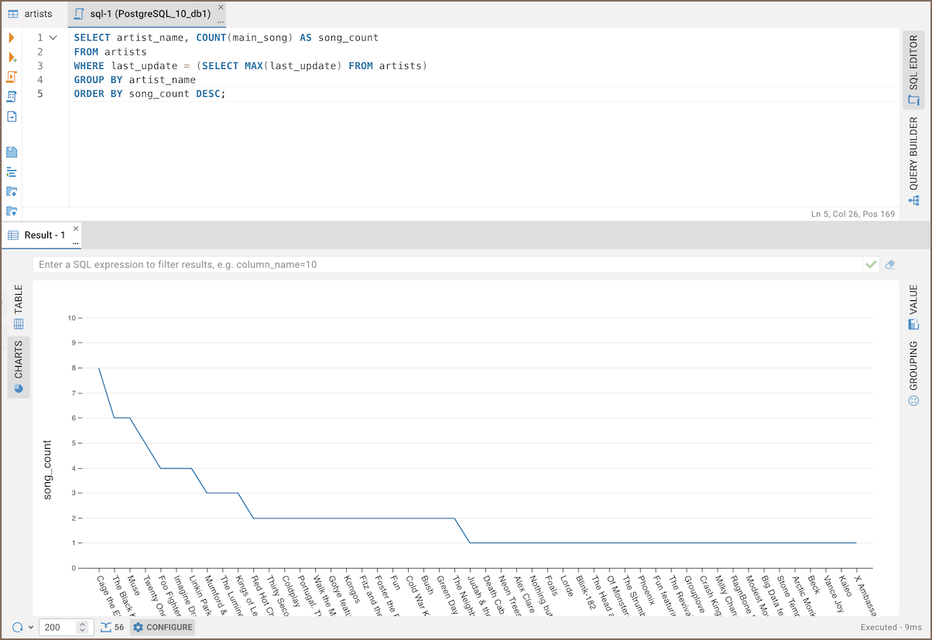This screenshot has height=640, width=932.
Task: Save the SQL script with floppy icon
Action: point(12,152)
